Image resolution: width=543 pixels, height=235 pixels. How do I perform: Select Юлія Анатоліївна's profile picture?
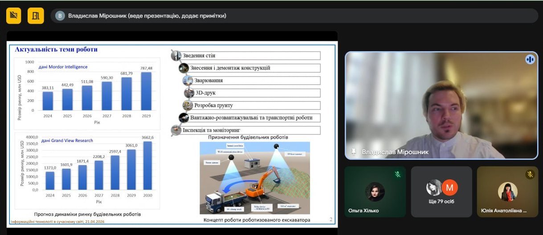507,191
